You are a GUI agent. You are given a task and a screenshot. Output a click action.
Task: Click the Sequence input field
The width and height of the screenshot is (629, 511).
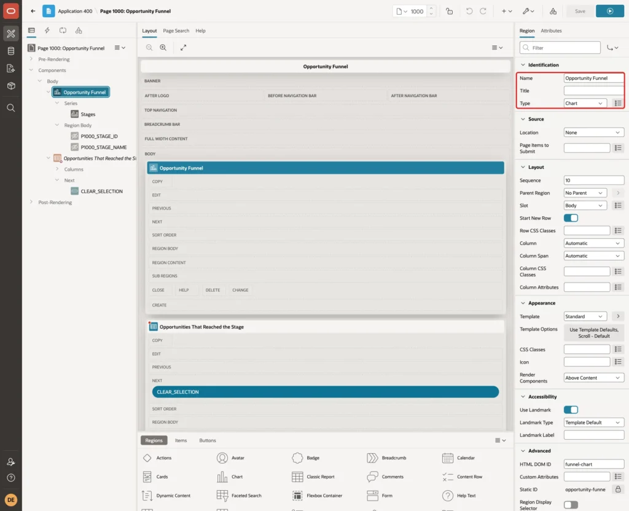point(594,181)
